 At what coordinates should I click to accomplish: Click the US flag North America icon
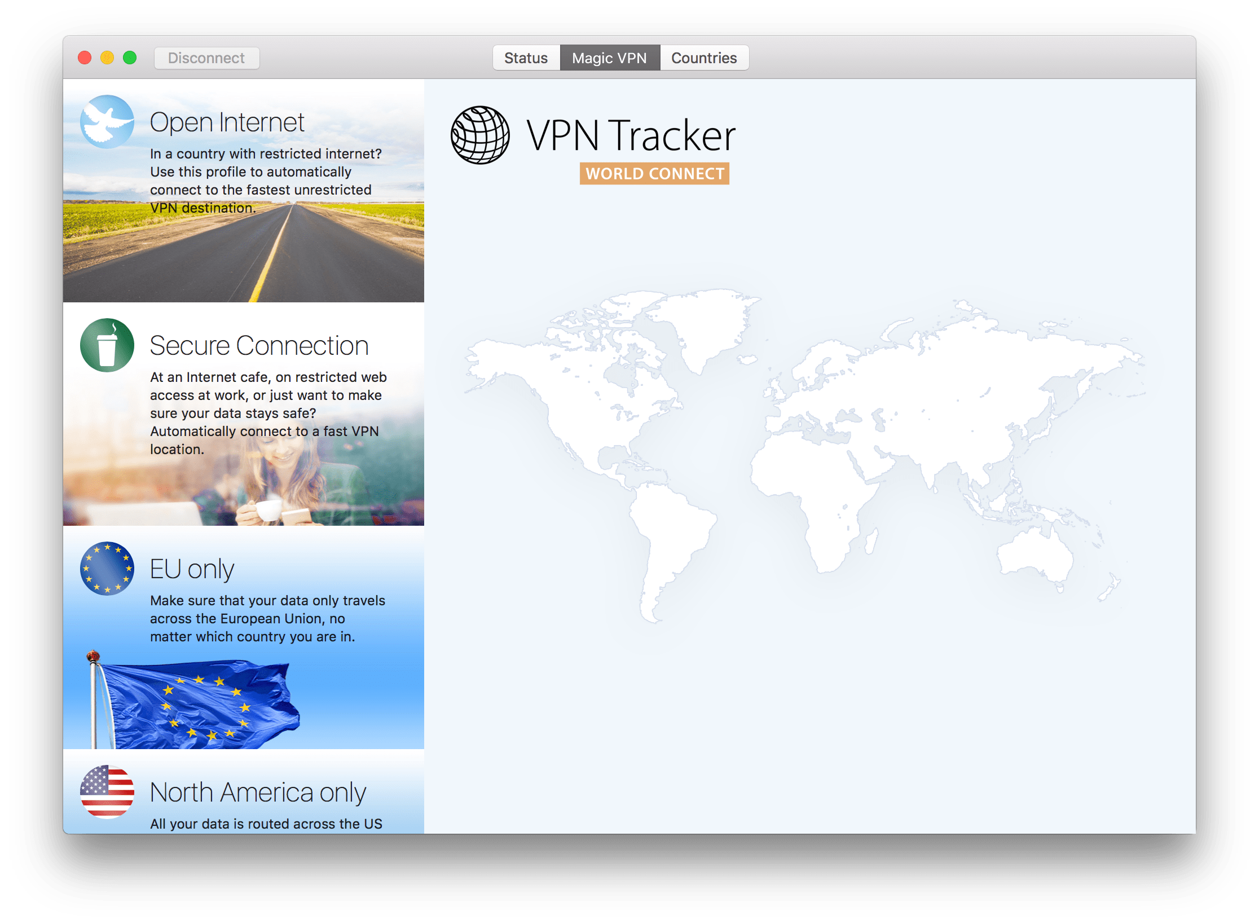pyautogui.click(x=107, y=791)
